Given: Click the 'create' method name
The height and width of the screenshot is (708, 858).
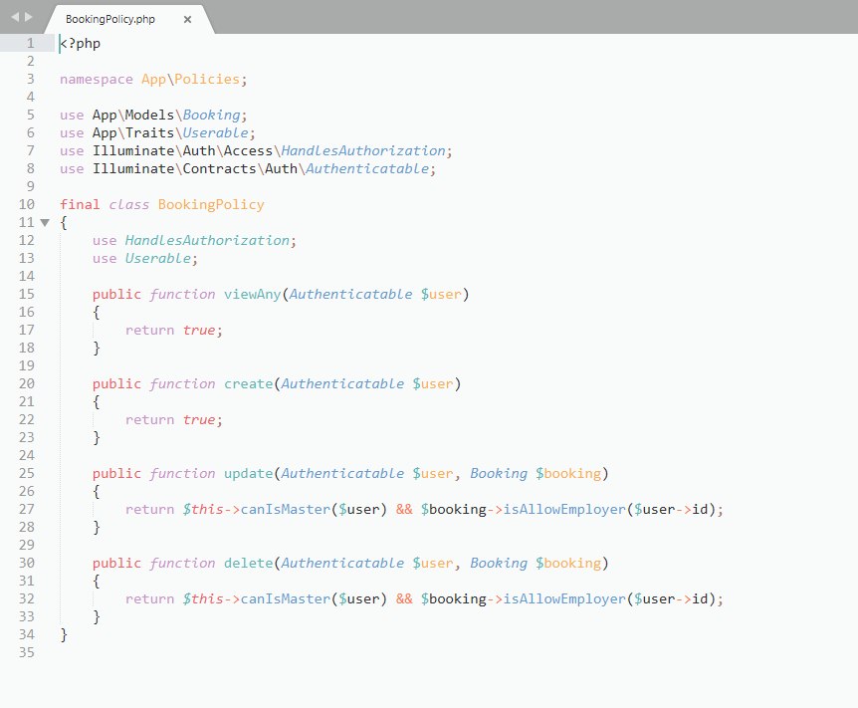Looking at the screenshot, I should point(249,383).
